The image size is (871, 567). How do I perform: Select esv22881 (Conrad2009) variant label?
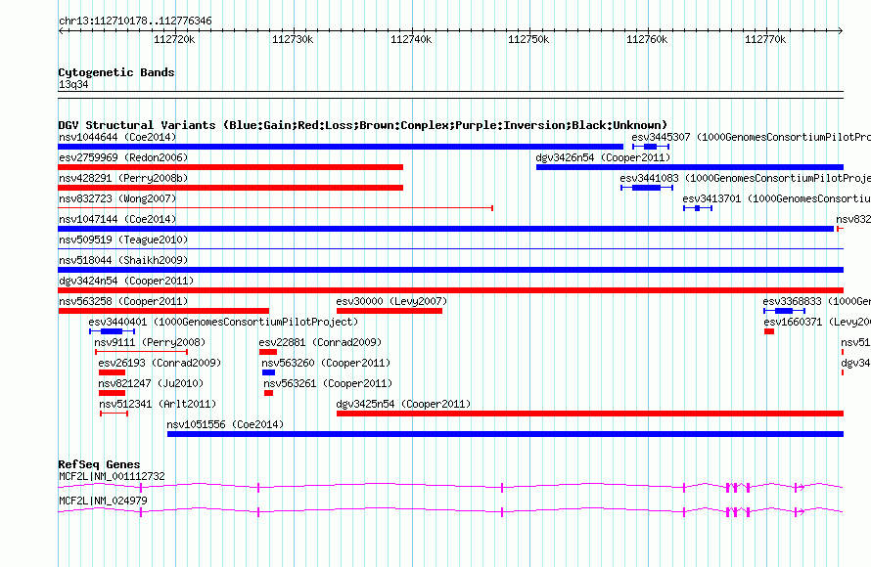point(321,342)
